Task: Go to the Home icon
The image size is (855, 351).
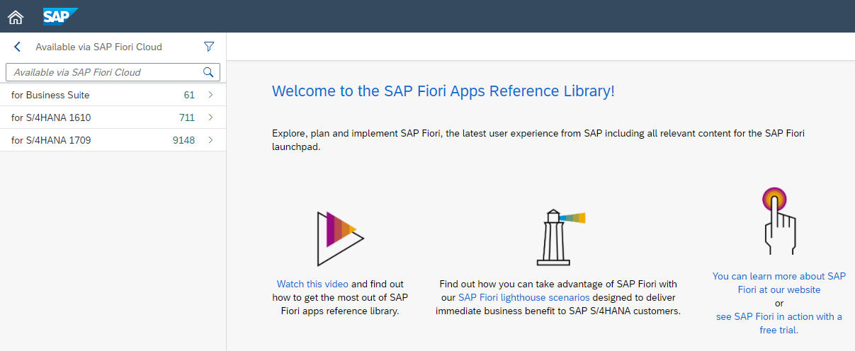Action: point(16,16)
